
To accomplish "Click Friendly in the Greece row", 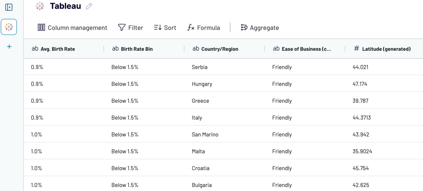I will point(282,101).
